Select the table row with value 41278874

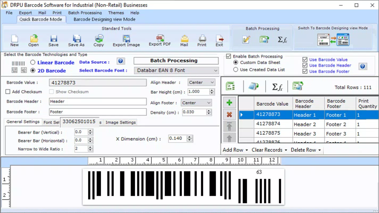point(309,124)
